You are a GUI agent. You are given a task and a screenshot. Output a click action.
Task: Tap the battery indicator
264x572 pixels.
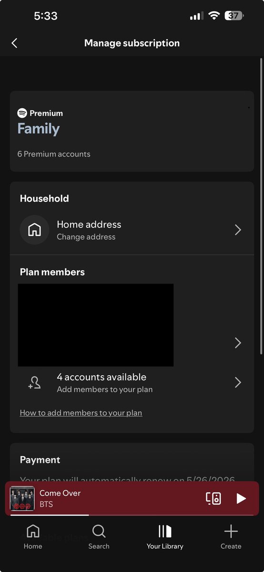234,16
